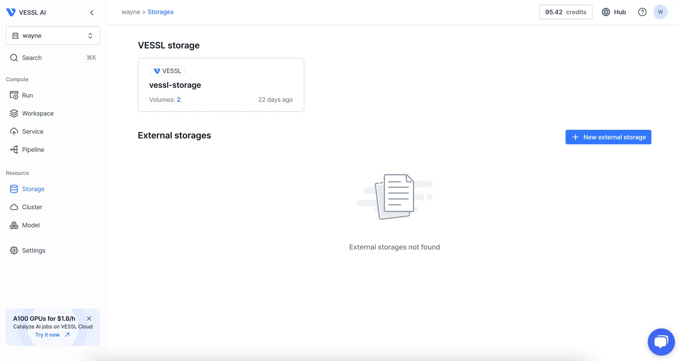The image size is (679, 361).
Task: Click the Settings gear icon
Action: [14, 250]
